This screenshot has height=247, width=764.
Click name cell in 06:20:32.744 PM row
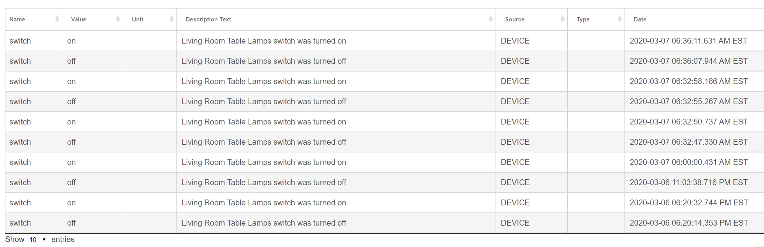point(20,203)
